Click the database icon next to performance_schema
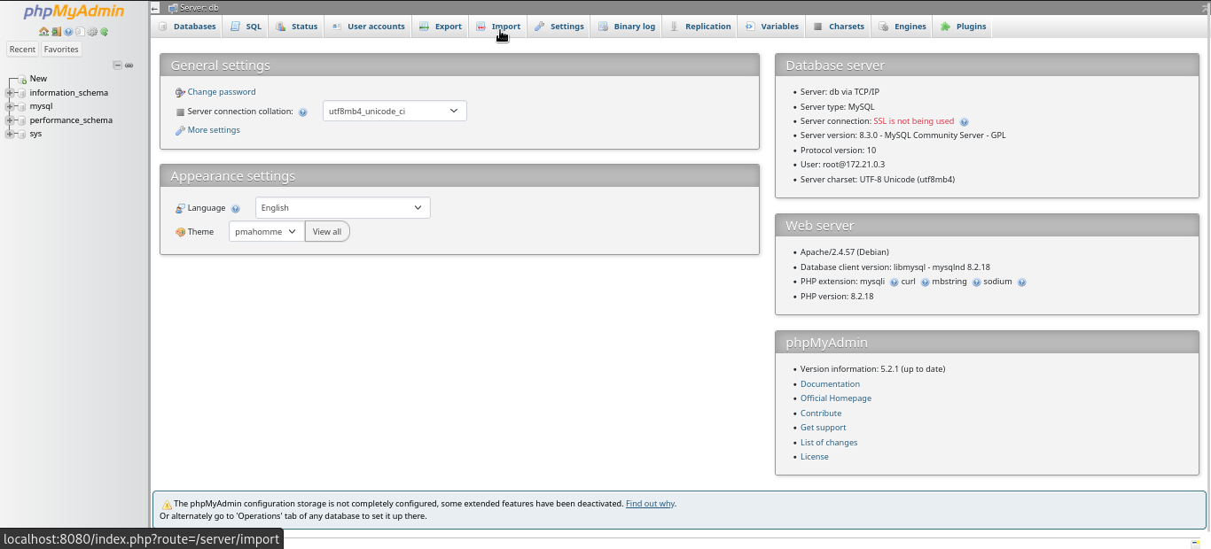 [x=21, y=120]
